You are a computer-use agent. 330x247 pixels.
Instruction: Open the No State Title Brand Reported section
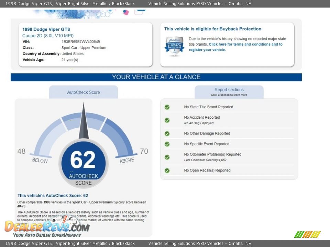coord(209,107)
